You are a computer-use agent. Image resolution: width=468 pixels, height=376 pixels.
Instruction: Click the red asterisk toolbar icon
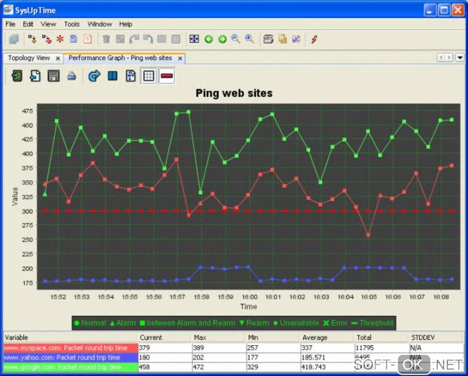click(x=60, y=39)
